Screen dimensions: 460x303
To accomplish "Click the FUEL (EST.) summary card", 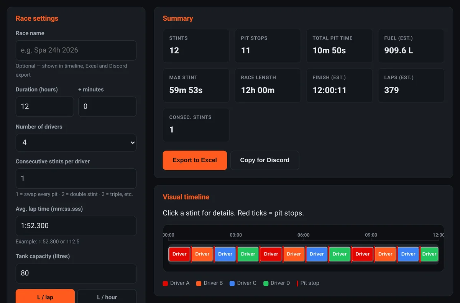I will click(x=411, y=46).
